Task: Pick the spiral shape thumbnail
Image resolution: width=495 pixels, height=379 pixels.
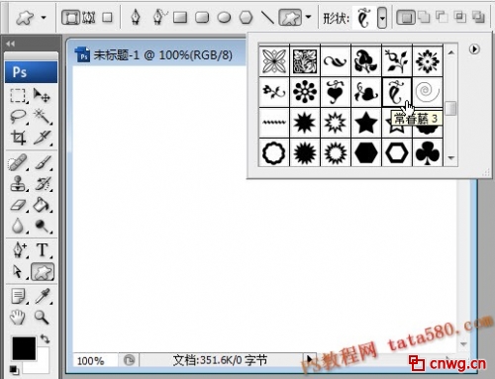Action: (x=428, y=92)
